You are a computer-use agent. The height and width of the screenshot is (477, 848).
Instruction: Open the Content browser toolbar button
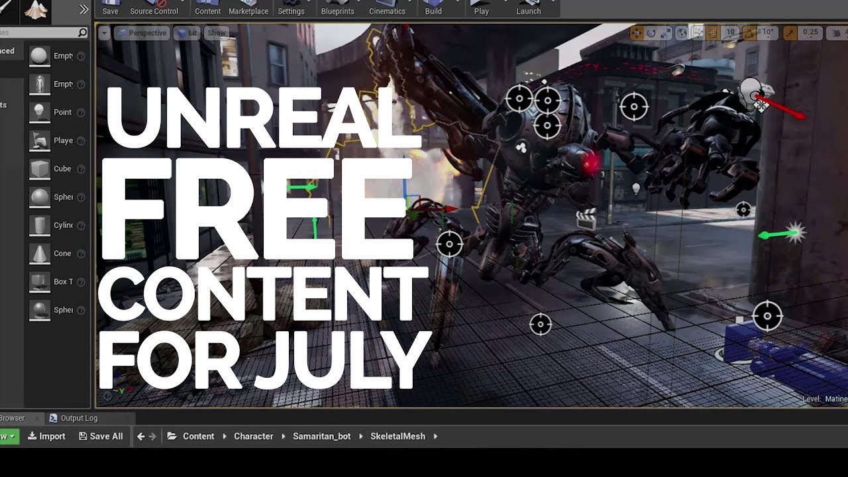[207, 8]
